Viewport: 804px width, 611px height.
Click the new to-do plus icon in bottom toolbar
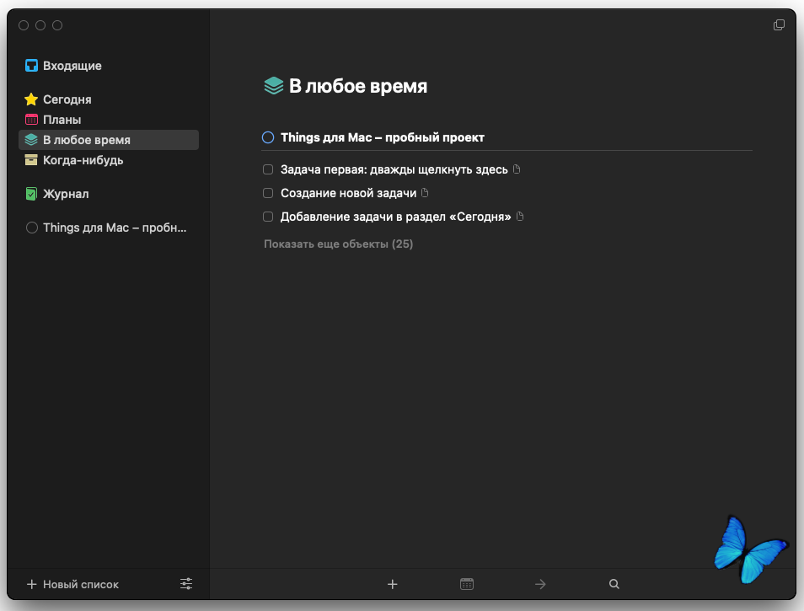point(392,584)
